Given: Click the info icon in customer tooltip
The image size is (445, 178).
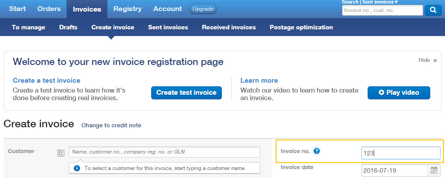Looking at the screenshot, I should tap(76, 168).
